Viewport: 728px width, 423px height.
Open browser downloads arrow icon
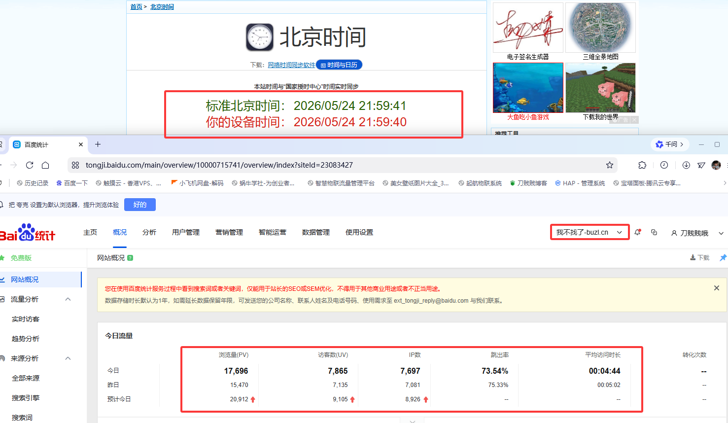[686, 165]
